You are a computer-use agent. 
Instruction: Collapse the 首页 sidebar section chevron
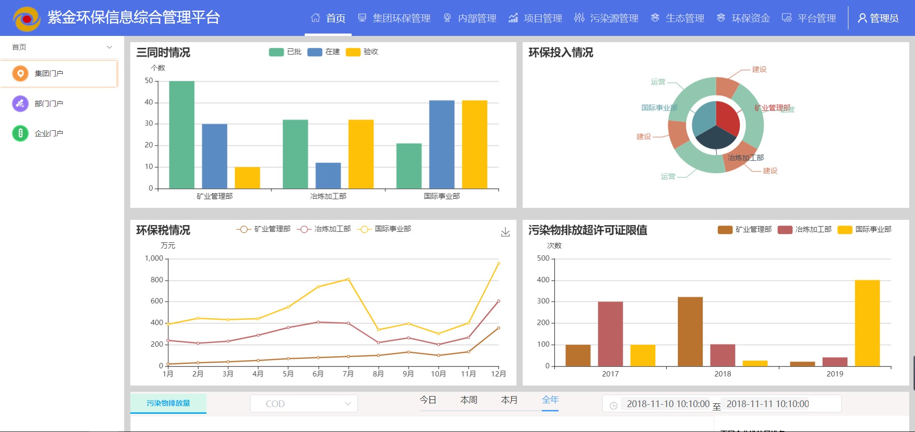point(109,47)
